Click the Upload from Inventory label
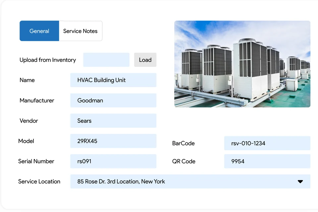This screenshot has width=318, height=212. click(48, 60)
